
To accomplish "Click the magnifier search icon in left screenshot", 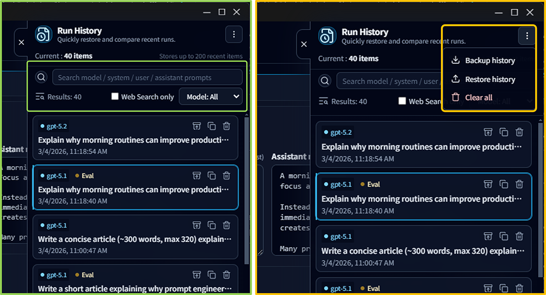I will [41, 77].
